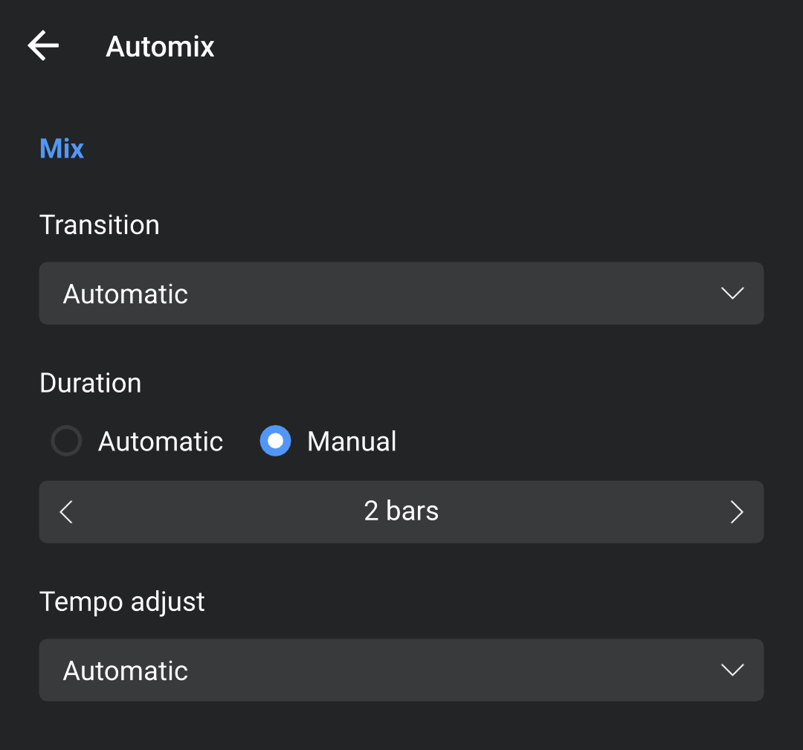Select Manual duration radio button
The image size is (803, 750).
coord(275,441)
